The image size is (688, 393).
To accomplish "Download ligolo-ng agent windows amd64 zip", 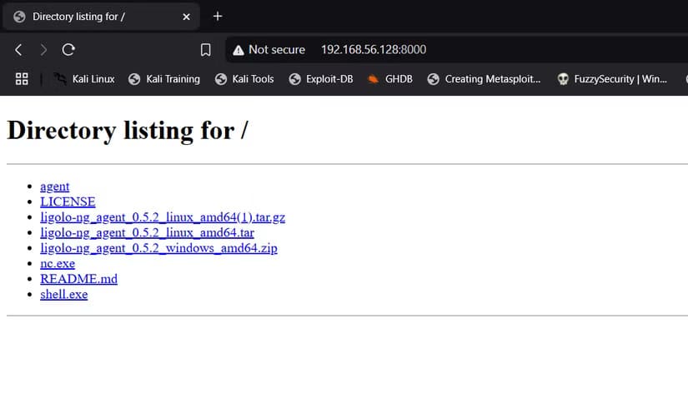I will [x=158, y=248].
